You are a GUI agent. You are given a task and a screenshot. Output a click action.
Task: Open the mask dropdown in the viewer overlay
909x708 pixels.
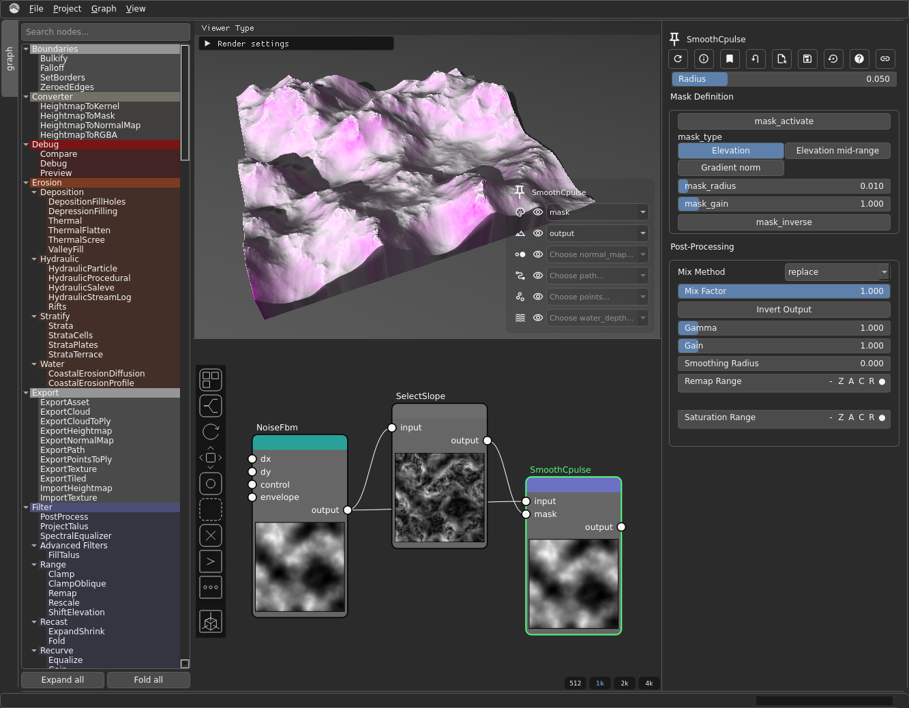[x=597, y=212]
